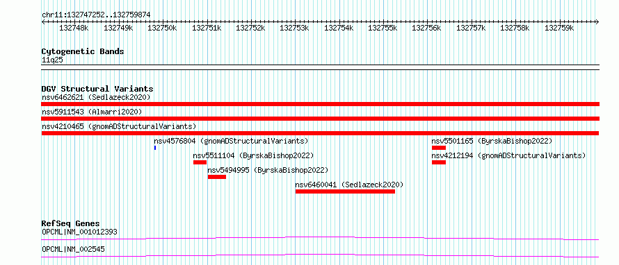
Task: Click the 132751k ruler tick label
Action: [207, 28]
